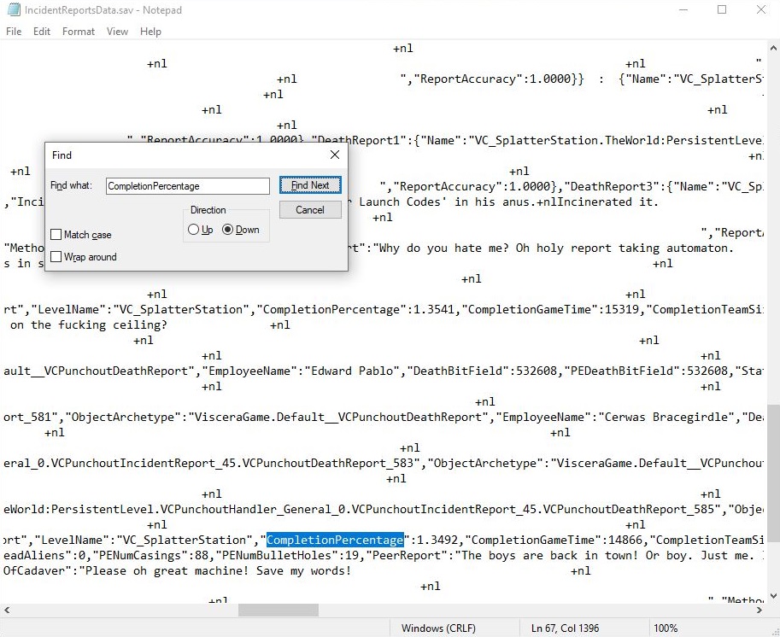Click "The boys are back in town!" text
The width and height of the screenshot is (780, 637).
(549, 555)
